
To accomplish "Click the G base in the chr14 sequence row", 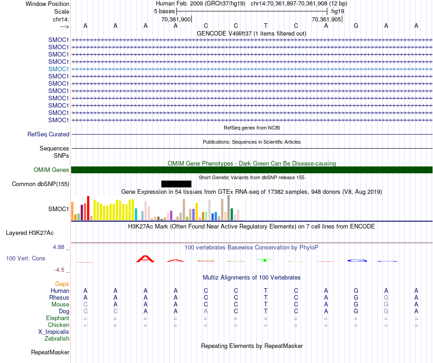I will click(x=356, y=26).
